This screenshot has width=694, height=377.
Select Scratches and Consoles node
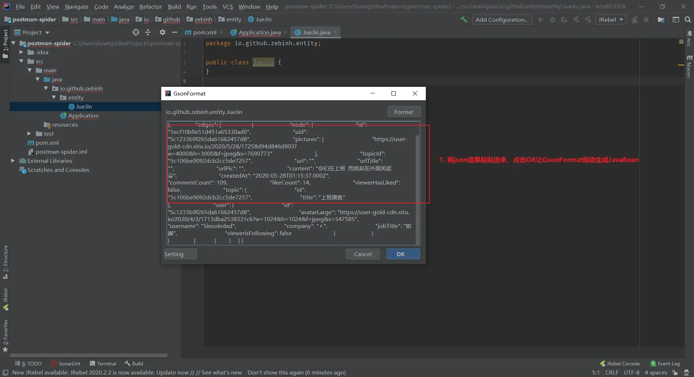(x=55, y=170)
